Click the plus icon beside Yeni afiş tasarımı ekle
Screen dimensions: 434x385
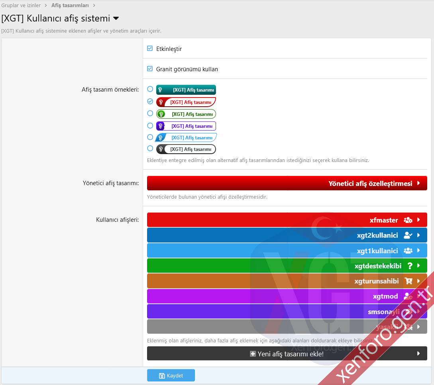click(253, 354)
